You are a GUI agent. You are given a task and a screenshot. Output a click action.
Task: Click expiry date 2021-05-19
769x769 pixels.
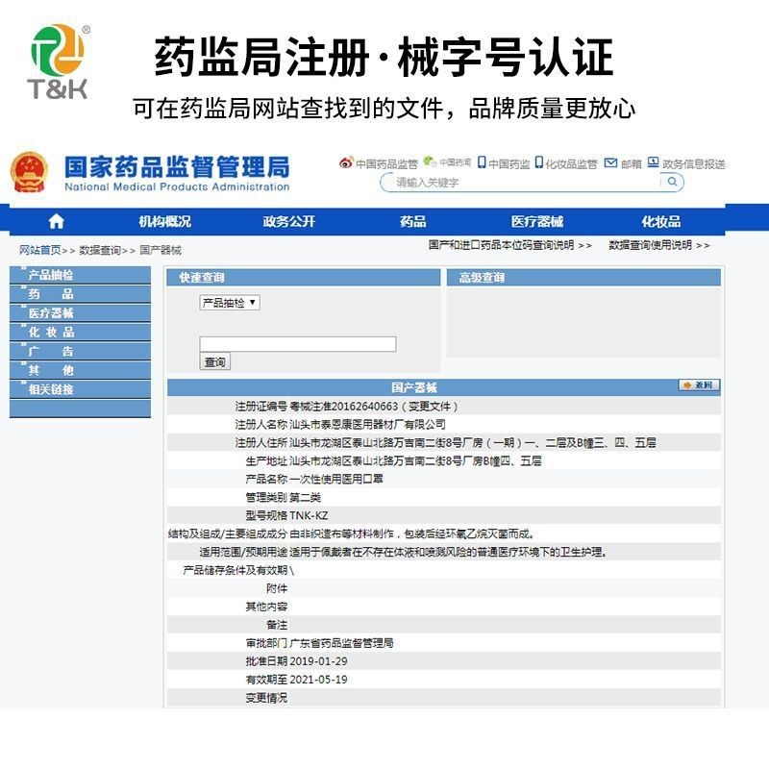[318, 680]
